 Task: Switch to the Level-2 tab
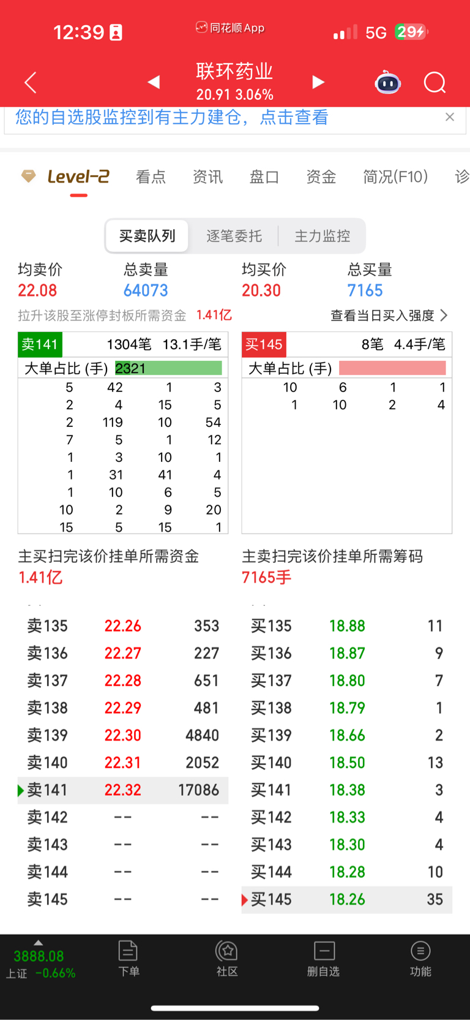pos(78,177)
